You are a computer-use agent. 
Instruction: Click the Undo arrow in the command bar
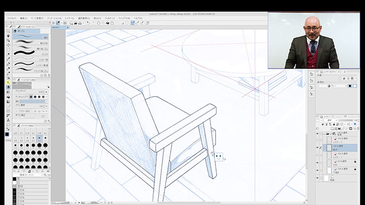point(88,23)
